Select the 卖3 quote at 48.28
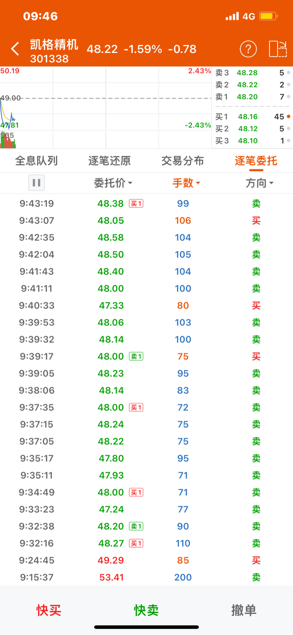The height and width of the screenshot is (635, 293). (252, 73)
